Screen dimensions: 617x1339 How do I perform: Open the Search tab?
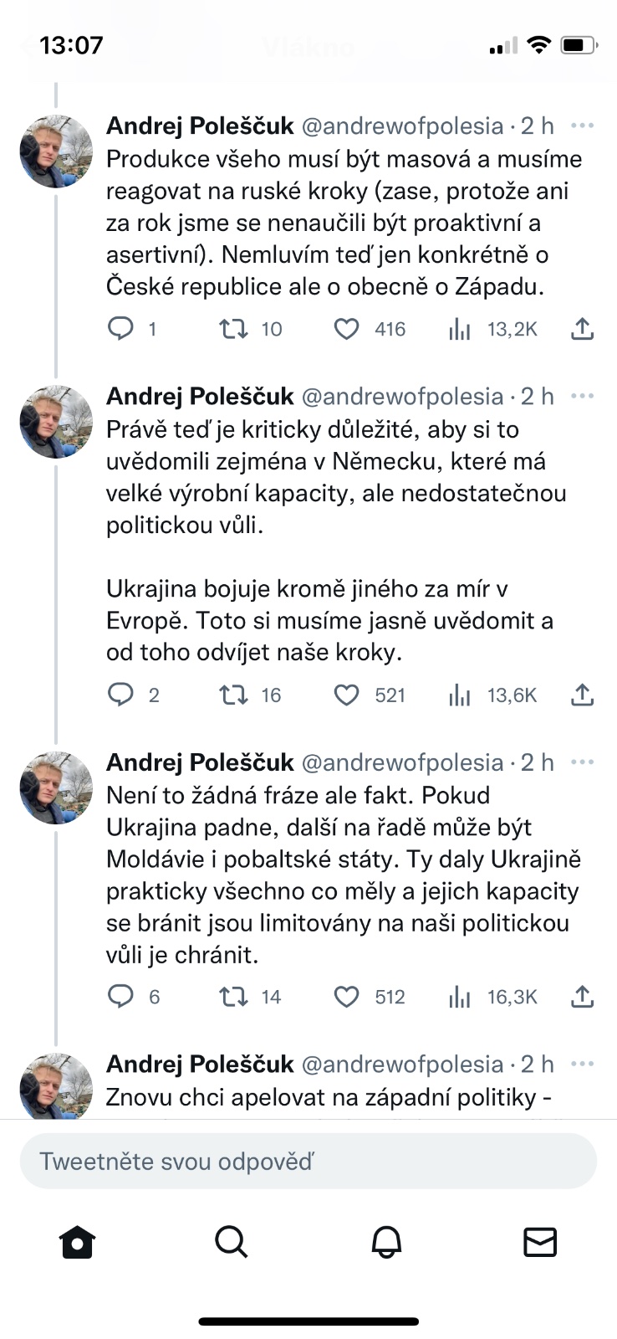click(231, 1242)
